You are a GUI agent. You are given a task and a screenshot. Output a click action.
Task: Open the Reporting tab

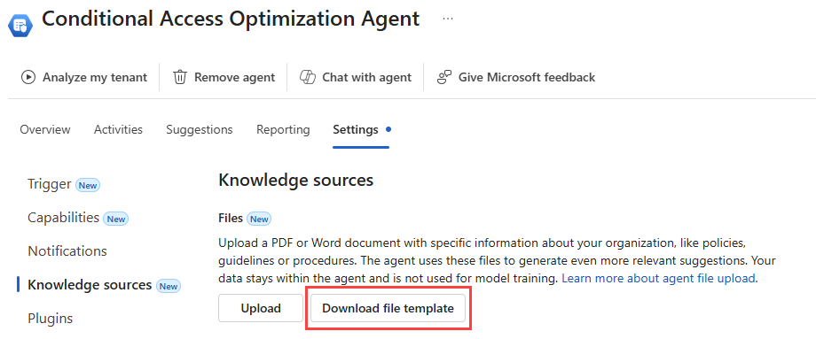point(283,129)
